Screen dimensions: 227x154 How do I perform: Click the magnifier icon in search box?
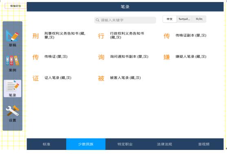click(x=97, y=20)
